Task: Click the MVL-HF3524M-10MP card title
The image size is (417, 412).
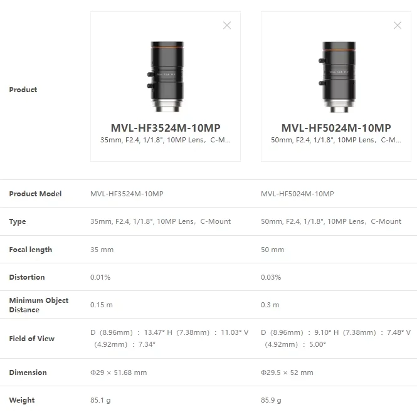Action: (x=166, y=128)
